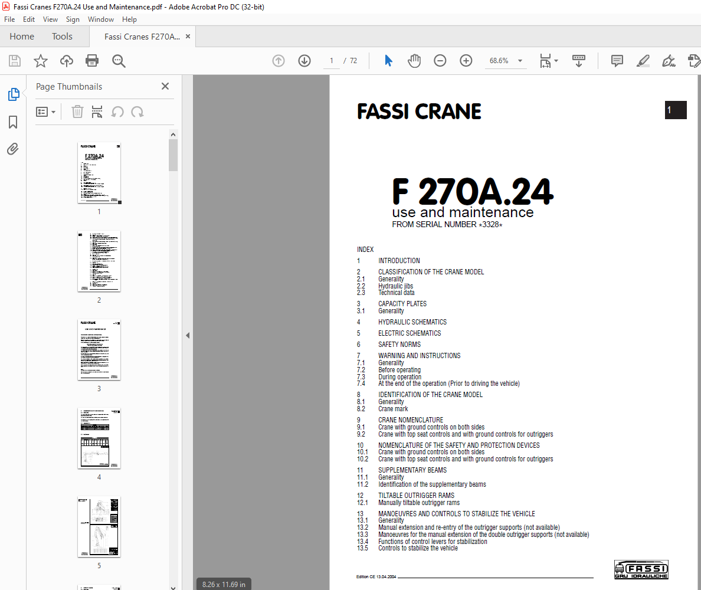Open Page Thumbnails panel icon in sidebar
Image resolution: width=701 pixels, height=590 pixels.
(14, 94)
